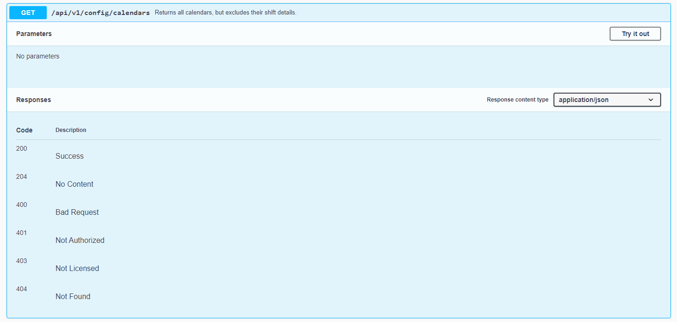Click the Not Licensed description
The image size is (677, 322).
click(x=77, y=269)
